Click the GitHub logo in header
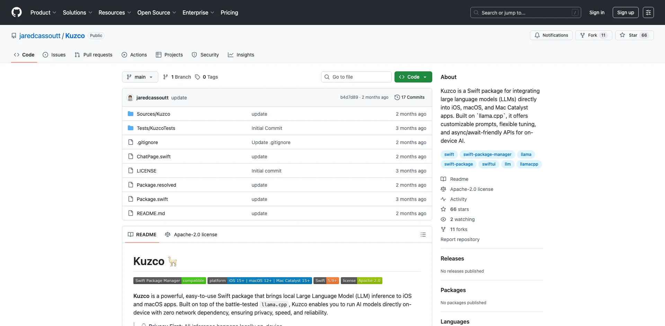 click(17, 12)
